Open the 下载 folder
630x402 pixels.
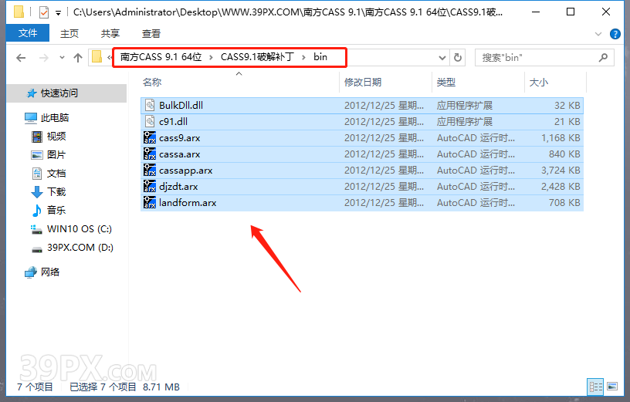tap(56, 191)
